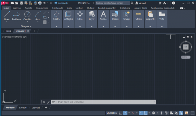Click Accedi to sign in
Screen dimensions: 196x116
[x=141, y=3]
